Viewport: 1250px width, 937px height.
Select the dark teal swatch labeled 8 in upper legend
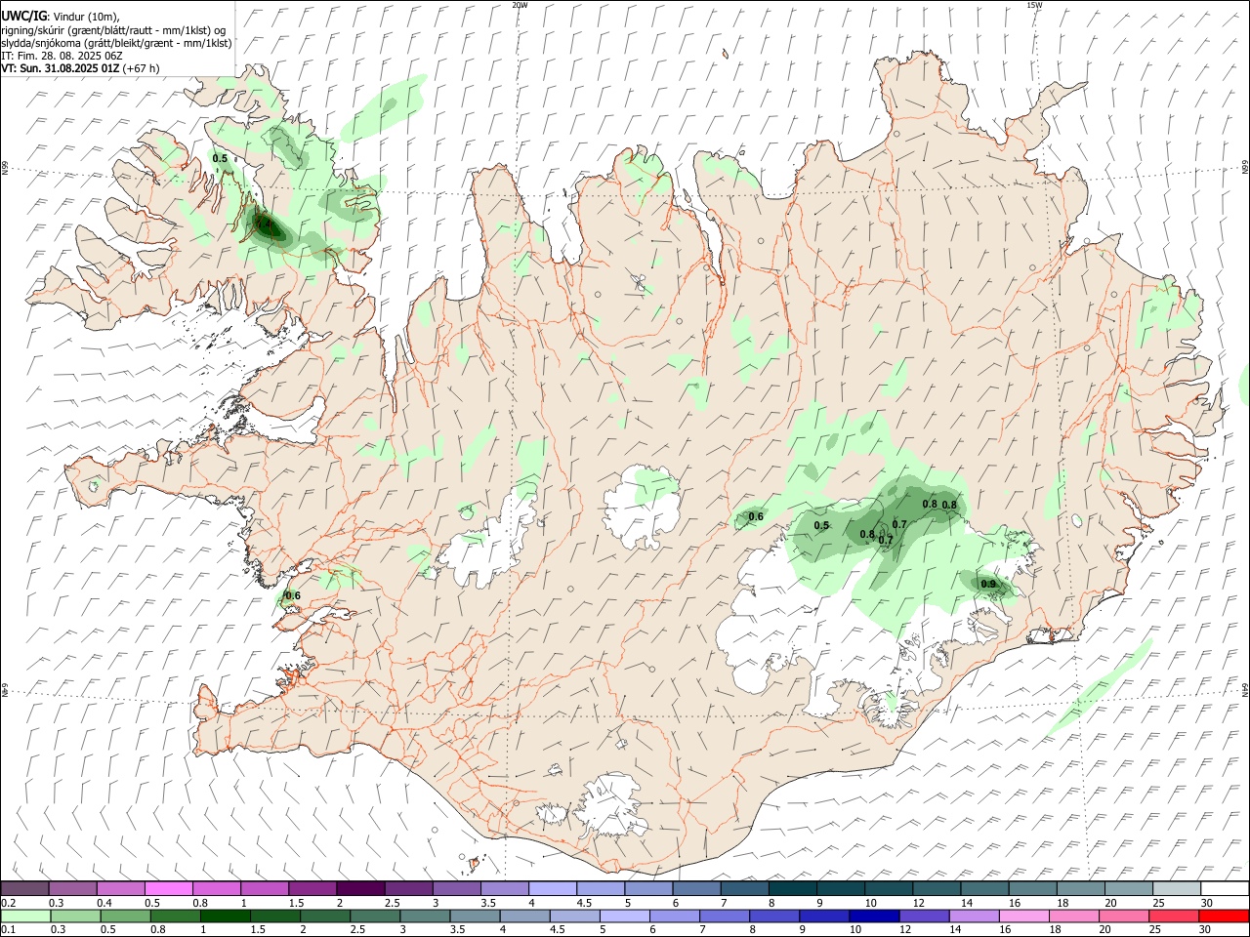(x=792, y=889)
